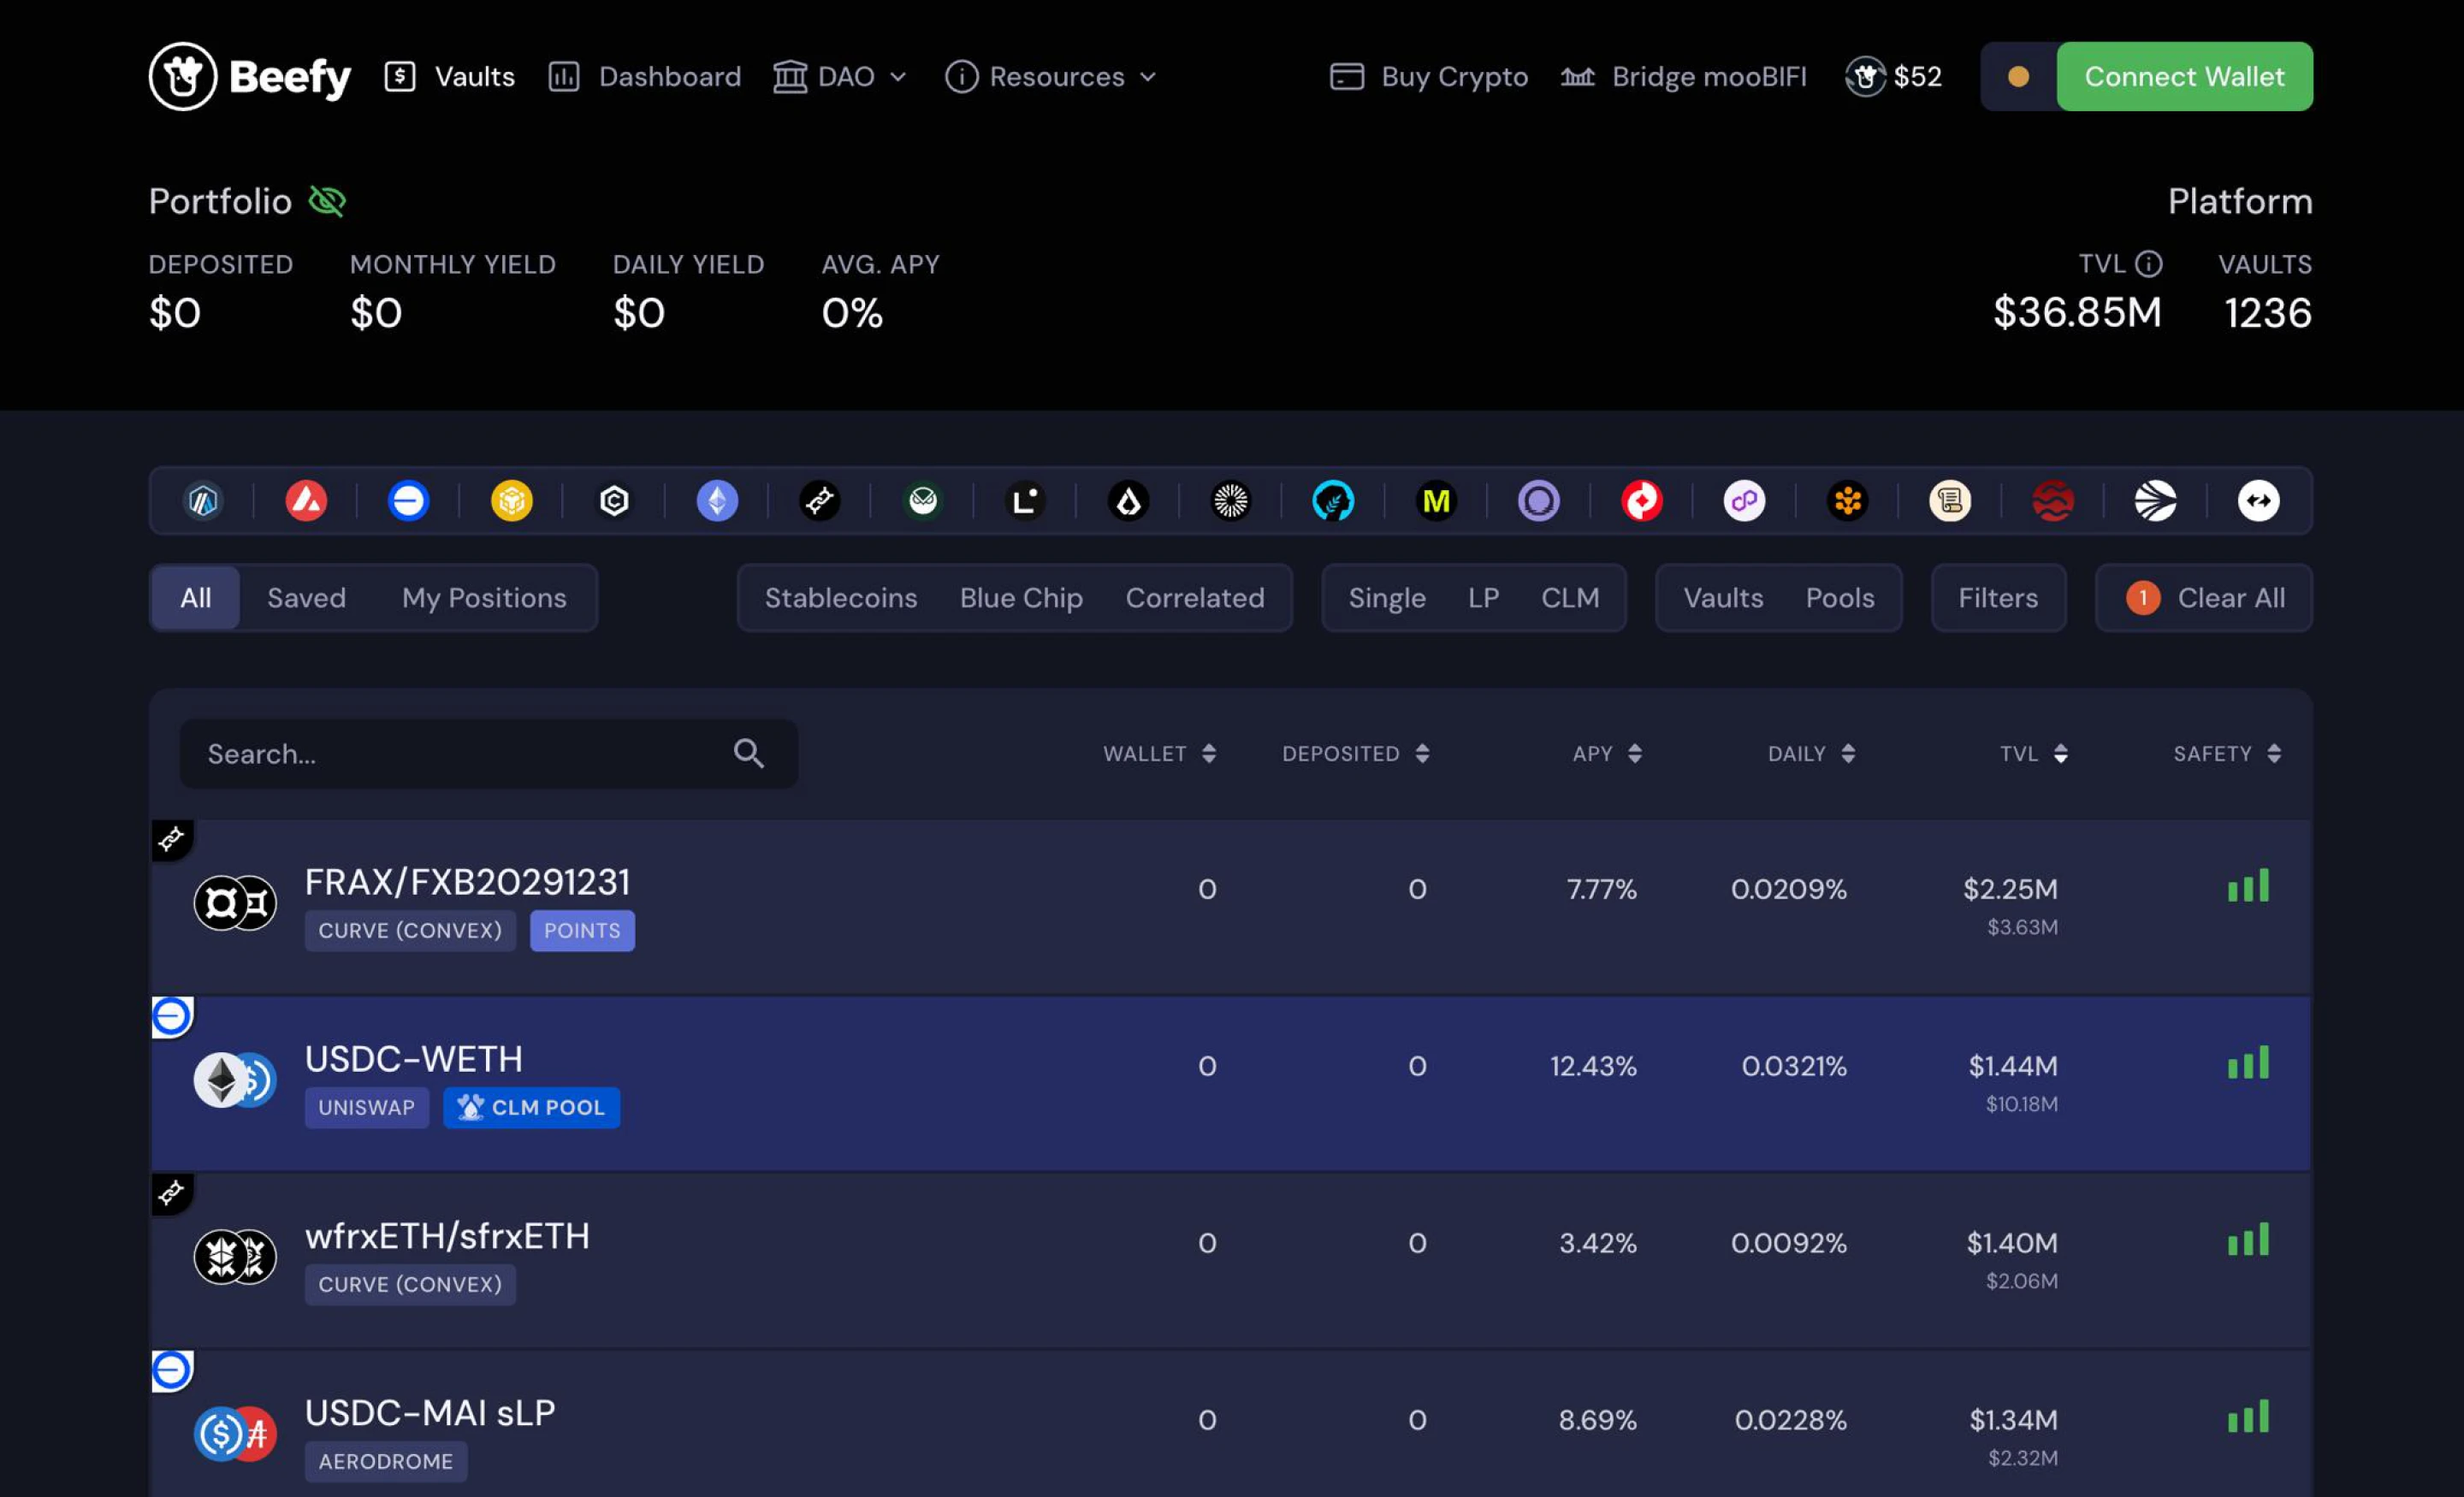Toggle the Pools category filter
The height and width of the screenshot is (1497, 2464).
[1840, 598]
